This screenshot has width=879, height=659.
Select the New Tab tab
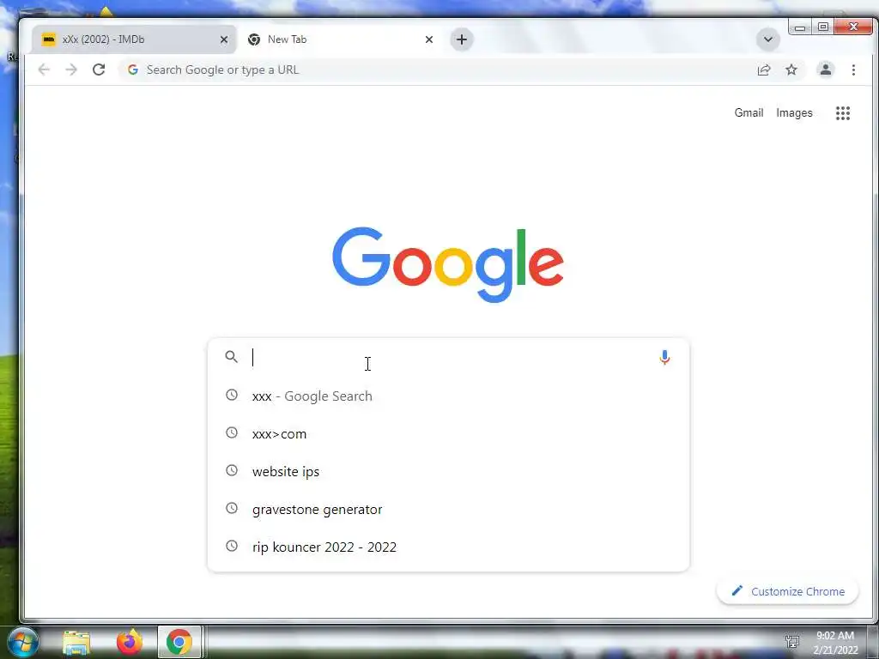[x=339, y=39]
